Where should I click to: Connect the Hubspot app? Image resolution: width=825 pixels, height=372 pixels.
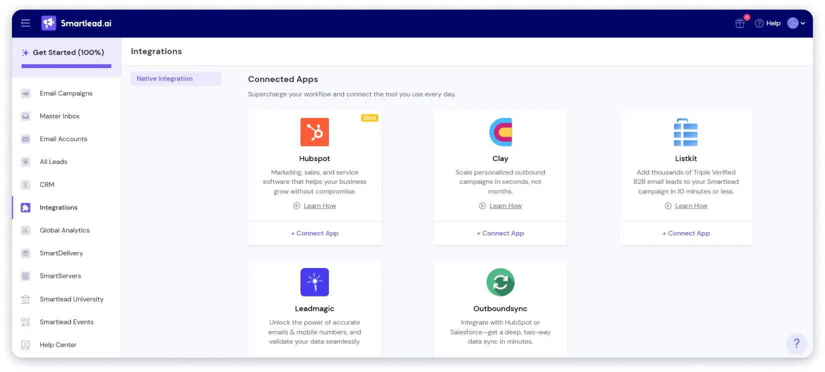(x=314, y=233)
